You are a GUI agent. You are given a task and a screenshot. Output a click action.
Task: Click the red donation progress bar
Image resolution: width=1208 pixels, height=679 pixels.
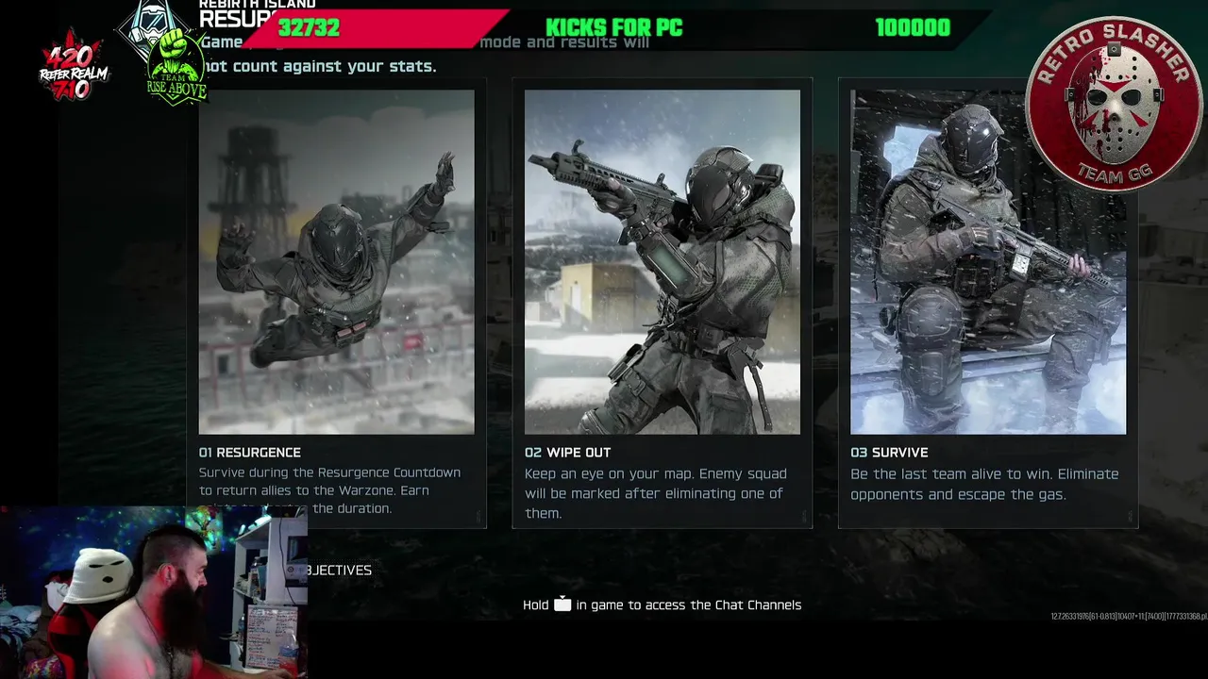pyautogui.click(x=377, y=27)
